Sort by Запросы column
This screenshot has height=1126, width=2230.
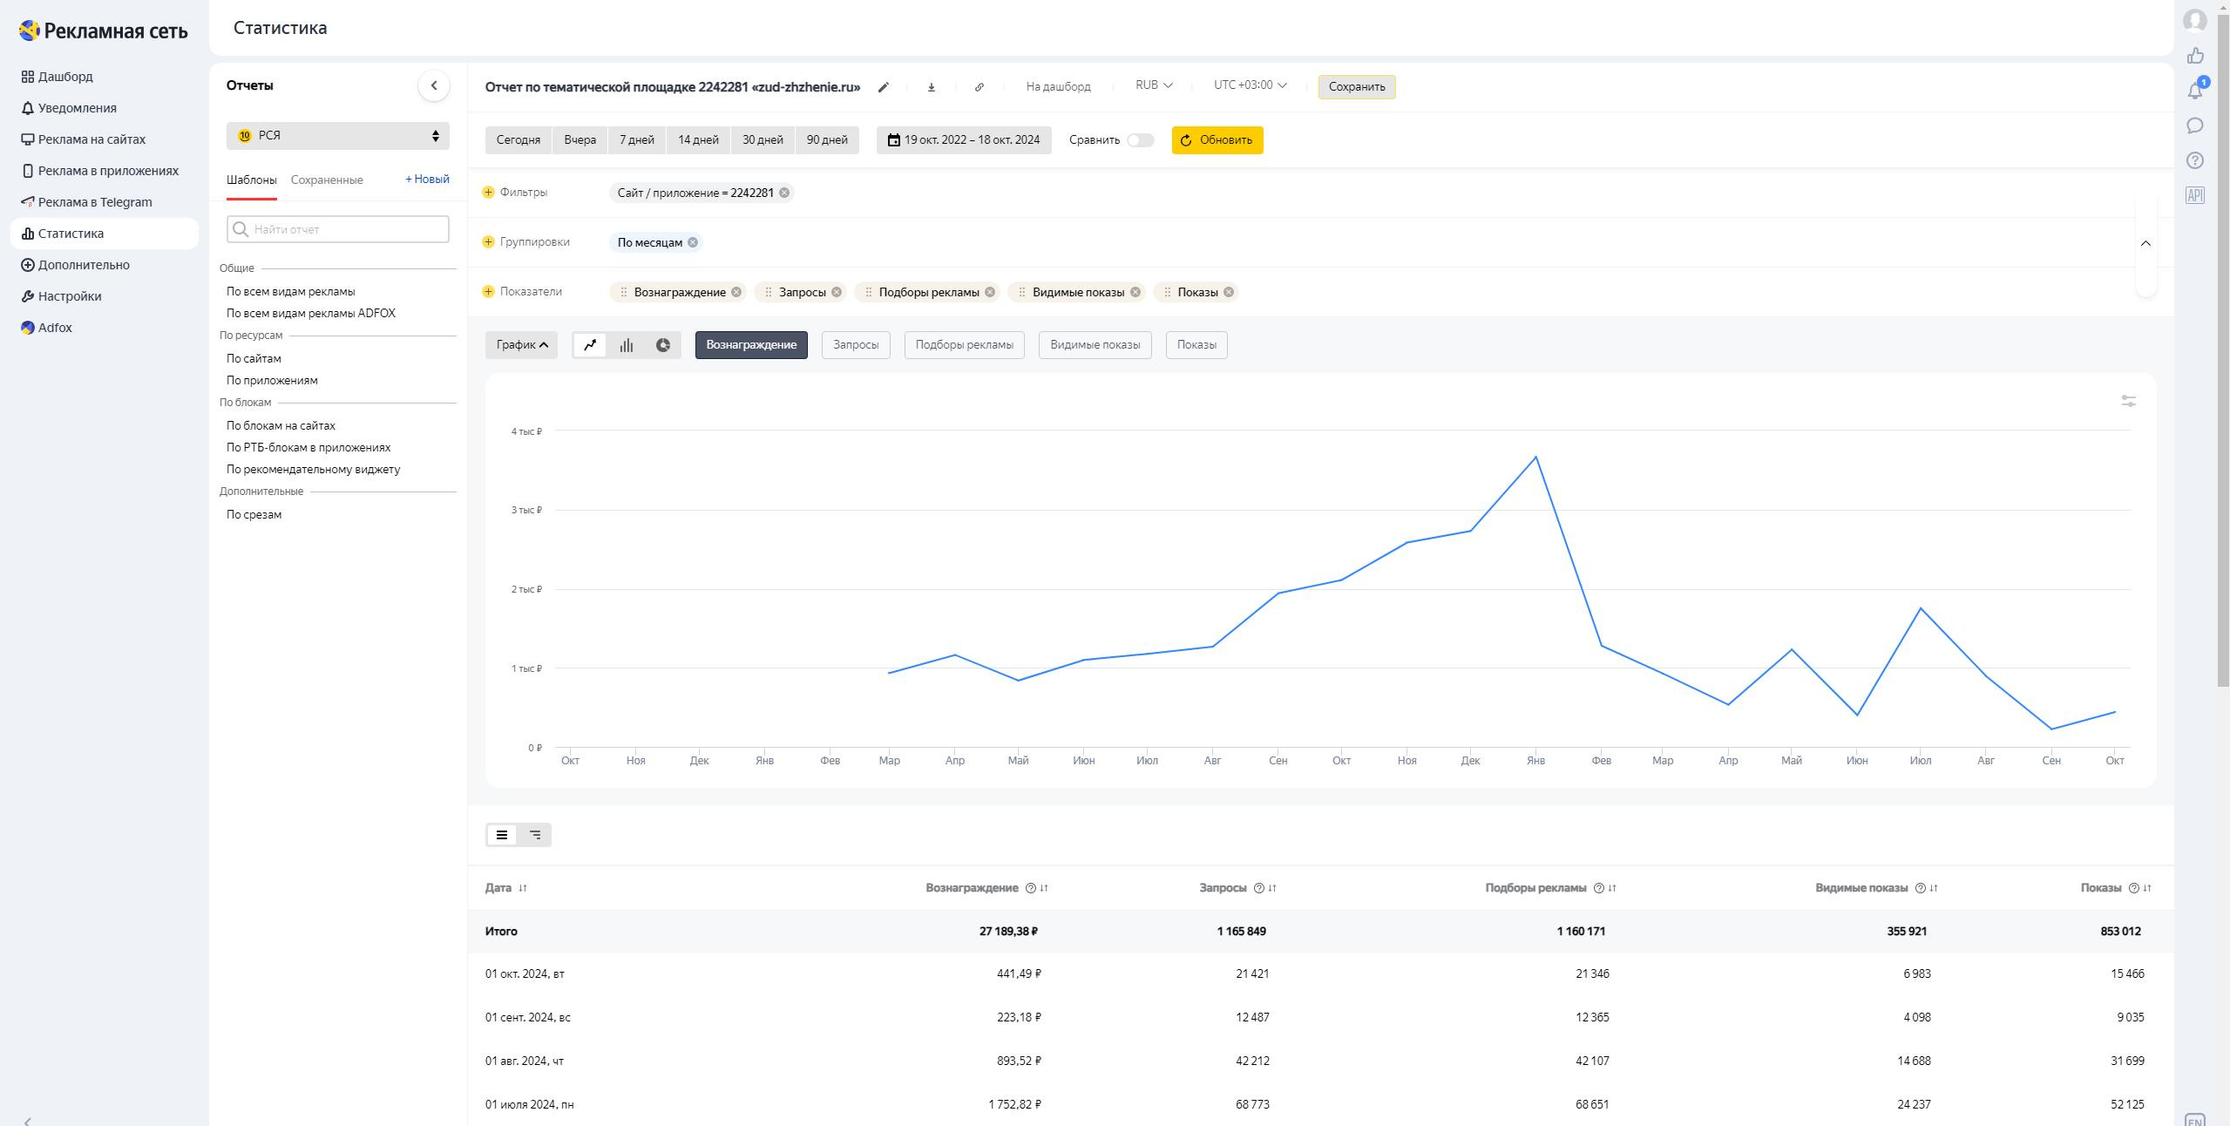point(1272,888)
